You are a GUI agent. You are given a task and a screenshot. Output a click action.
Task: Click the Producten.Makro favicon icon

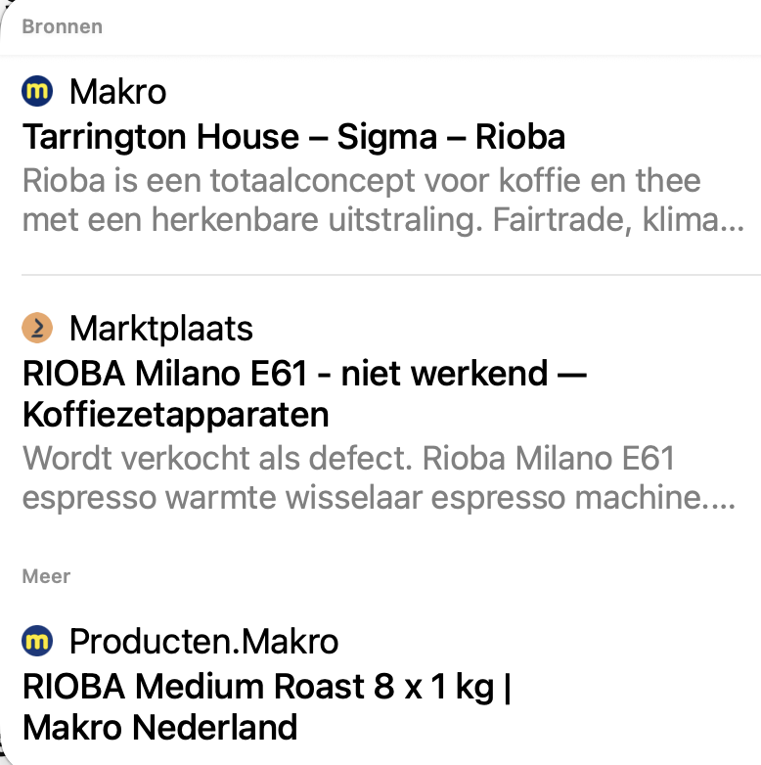37,642
